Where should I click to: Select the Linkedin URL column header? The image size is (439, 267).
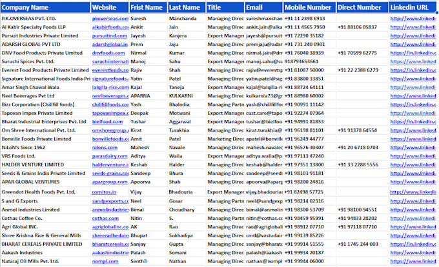(x=413, y=7)
